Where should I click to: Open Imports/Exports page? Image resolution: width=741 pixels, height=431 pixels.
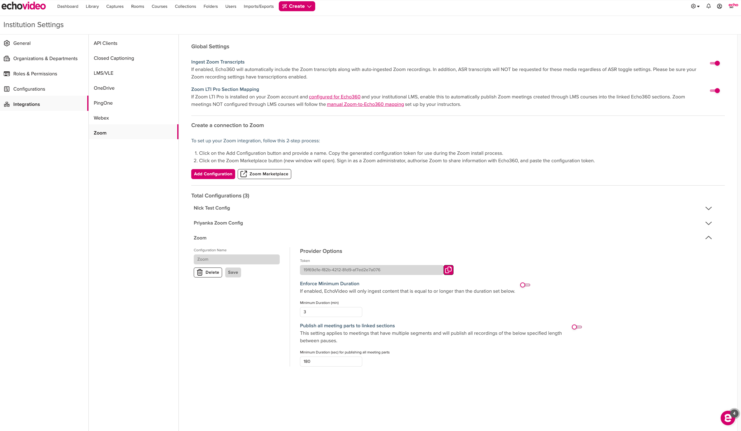click(x=259, y=6)
